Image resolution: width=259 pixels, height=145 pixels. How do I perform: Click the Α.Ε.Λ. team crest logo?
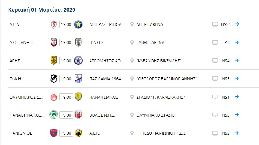(54, 24)
